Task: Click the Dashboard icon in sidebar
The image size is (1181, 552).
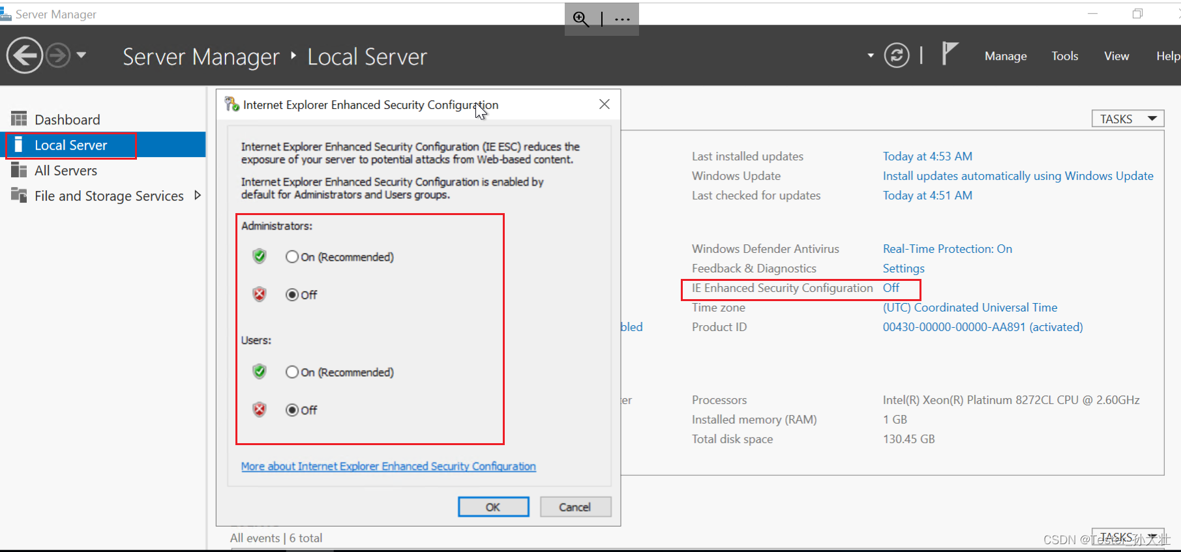Action: [x=19, y=119]
